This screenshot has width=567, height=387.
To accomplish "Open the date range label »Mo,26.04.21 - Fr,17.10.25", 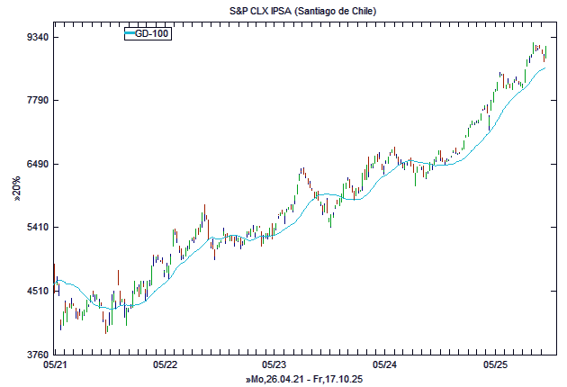I will coord(303,381).
